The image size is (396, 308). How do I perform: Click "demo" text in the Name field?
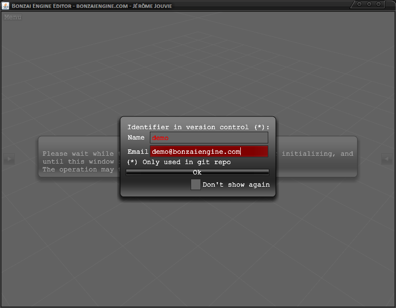pos(160,138)
